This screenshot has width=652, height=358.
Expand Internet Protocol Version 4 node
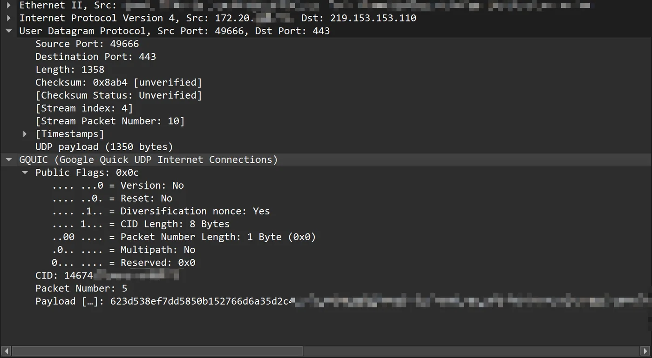coord(8,18)
